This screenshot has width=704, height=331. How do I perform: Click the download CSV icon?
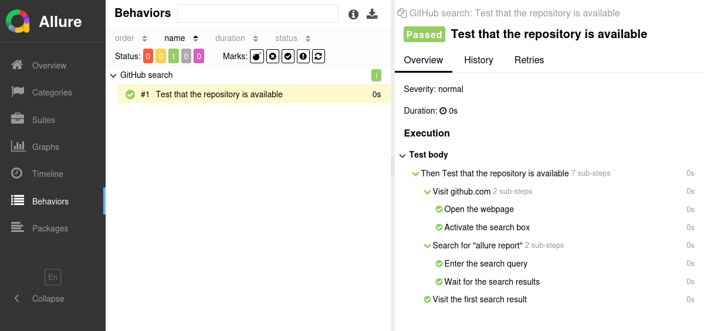[x=372, y=14]
